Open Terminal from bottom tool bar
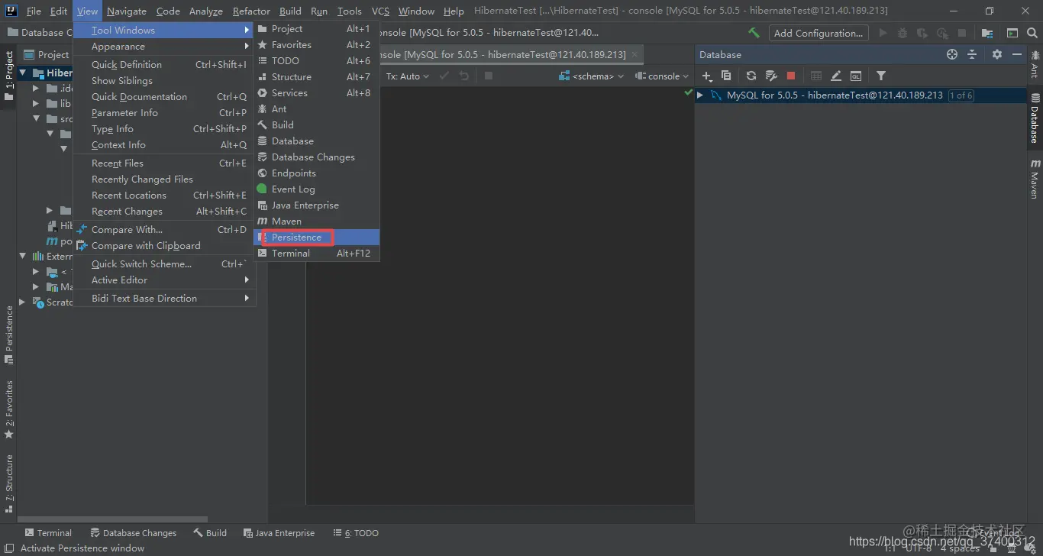Screen dimensions: 1043x556 48,533
